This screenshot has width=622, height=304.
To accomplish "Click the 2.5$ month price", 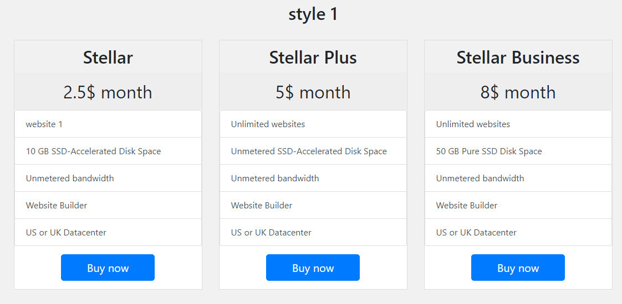I will (108, 92).
